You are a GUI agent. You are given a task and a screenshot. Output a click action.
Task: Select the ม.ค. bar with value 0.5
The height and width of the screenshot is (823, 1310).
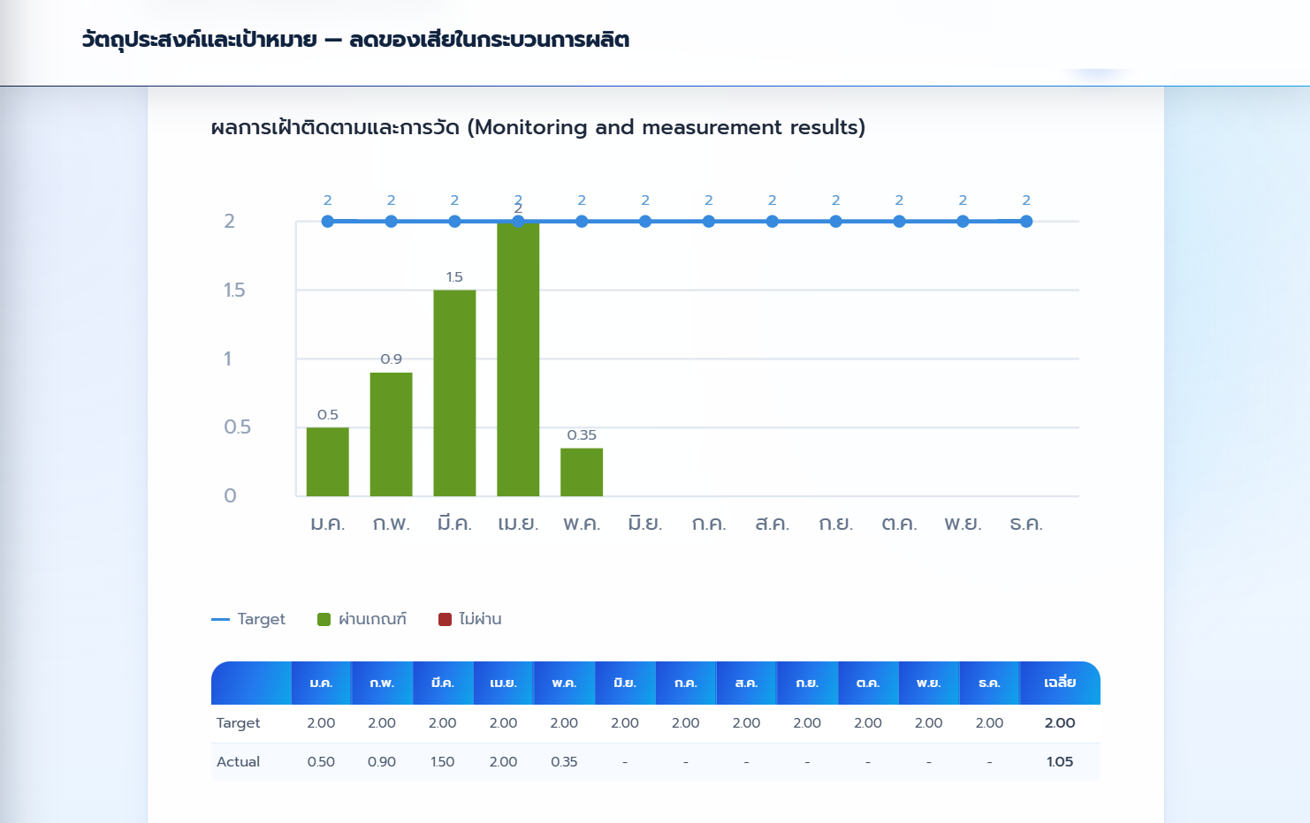[328, 462]
